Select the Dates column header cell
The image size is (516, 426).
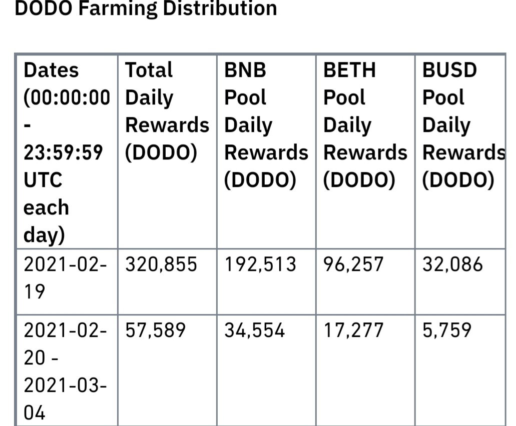67,152
